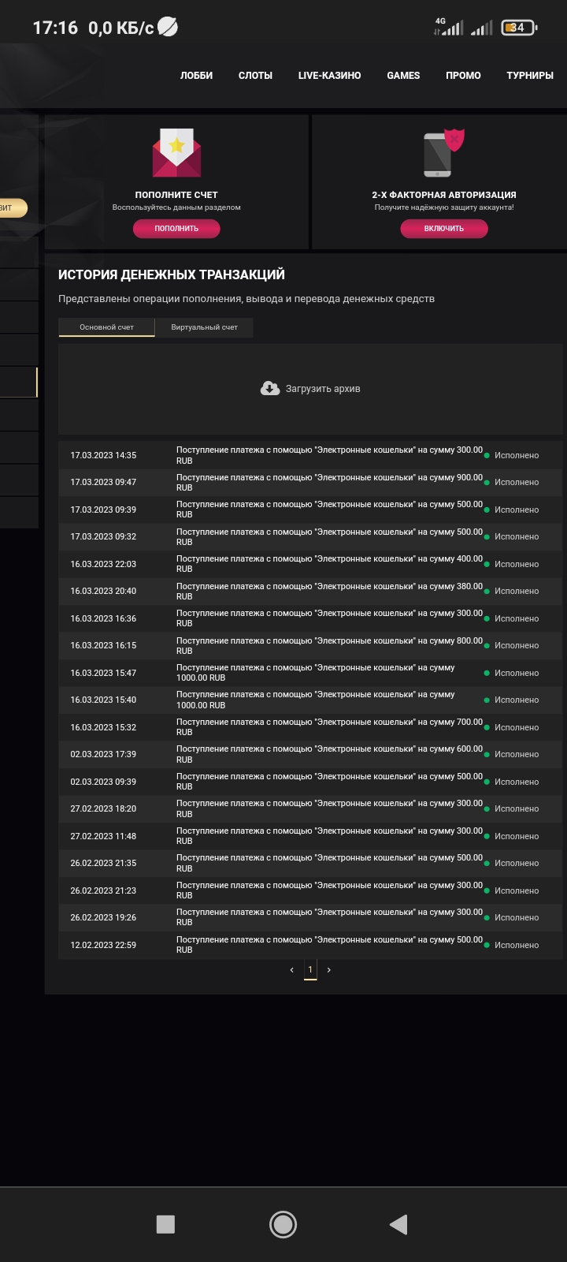Click the previous page chevron in pagination

point(291,970)
